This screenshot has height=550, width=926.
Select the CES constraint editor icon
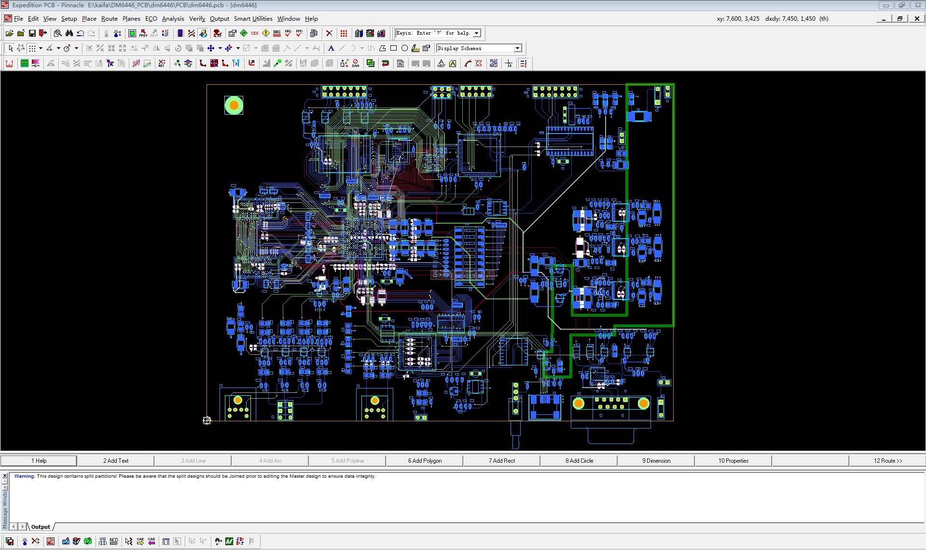(254, 33)
